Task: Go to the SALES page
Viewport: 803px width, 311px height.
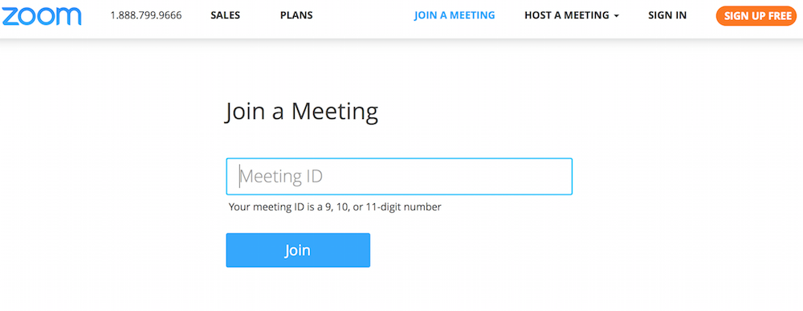Action: 226,15
